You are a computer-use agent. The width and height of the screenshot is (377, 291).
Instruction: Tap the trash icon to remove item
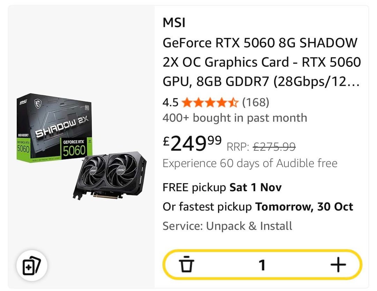click(x=187, y=265)
